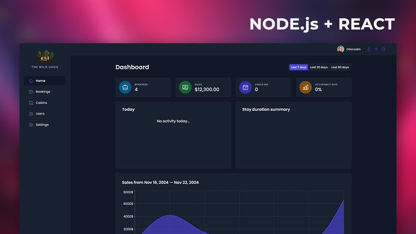Open the Bookings page in sidebar
The width and height of the screenshot is (416, 234).
click(45, 92)
